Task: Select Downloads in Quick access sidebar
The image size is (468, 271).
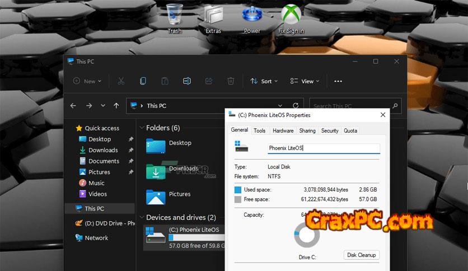Action: pos(103,150)
